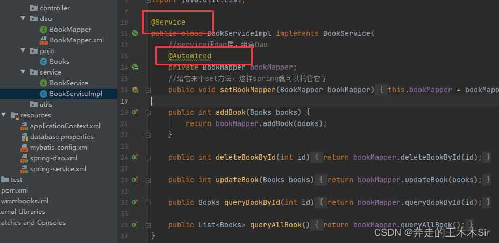Click the test folder icon

point(5,180)
